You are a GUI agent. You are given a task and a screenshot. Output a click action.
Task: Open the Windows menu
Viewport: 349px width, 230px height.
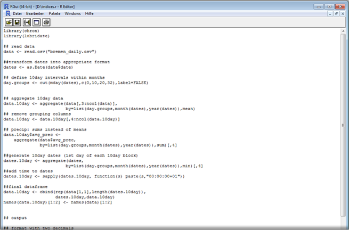tap(72, 13)
